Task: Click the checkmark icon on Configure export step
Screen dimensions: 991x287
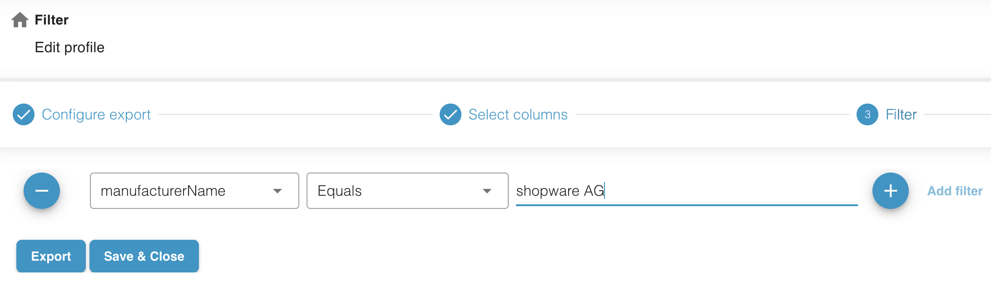Action: (x=23, y=114)
